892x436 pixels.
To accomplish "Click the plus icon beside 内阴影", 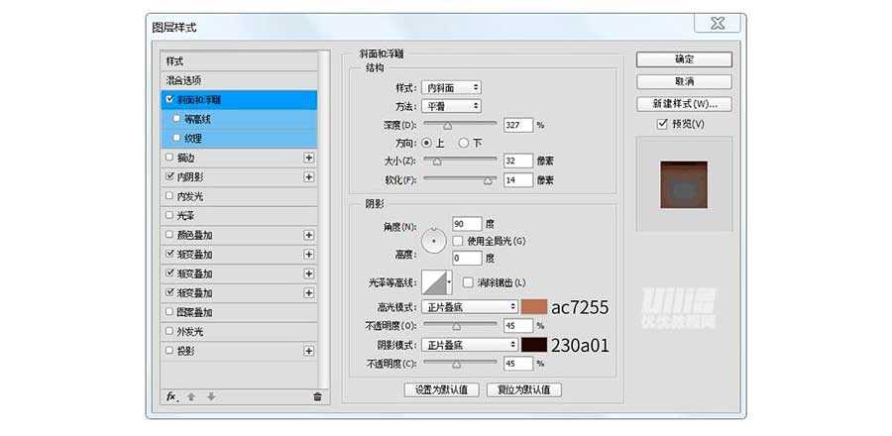I will pyautogui.click(x=308, y=176).
